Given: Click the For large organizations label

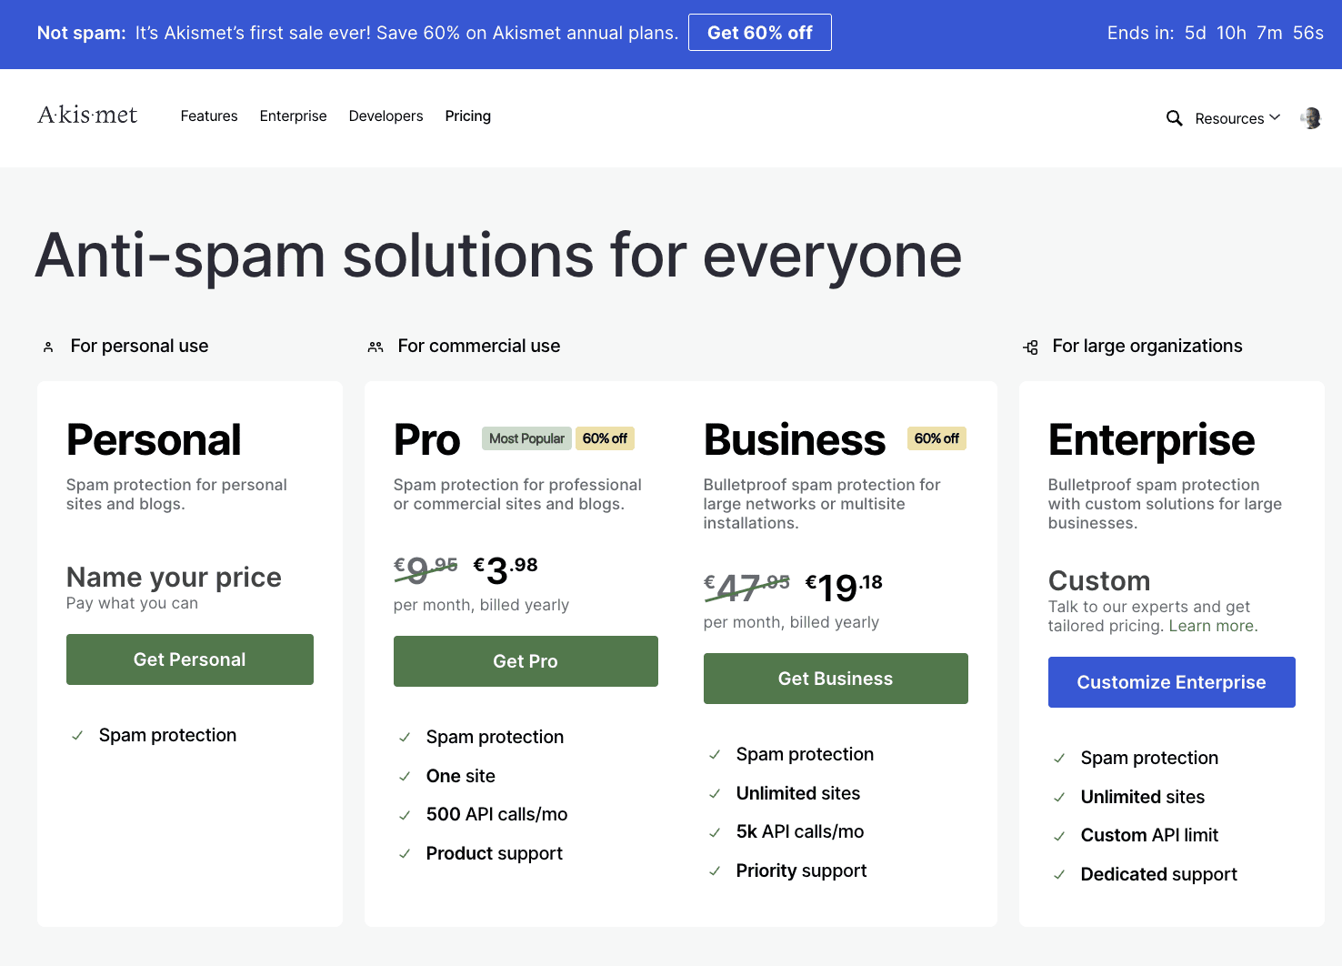Looking at the screenshot, I should [x=1147, y=346].
